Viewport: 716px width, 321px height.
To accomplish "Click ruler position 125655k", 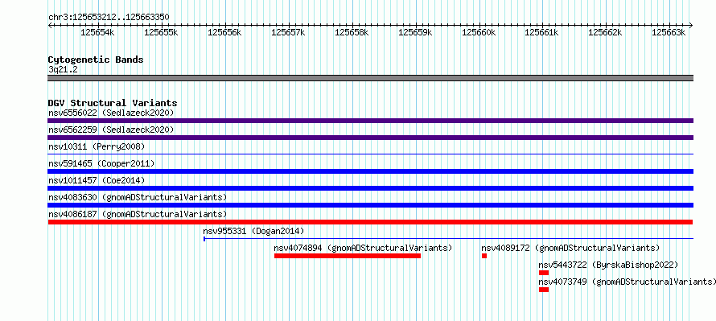I will pyautogui.click(x=161, y=32).
